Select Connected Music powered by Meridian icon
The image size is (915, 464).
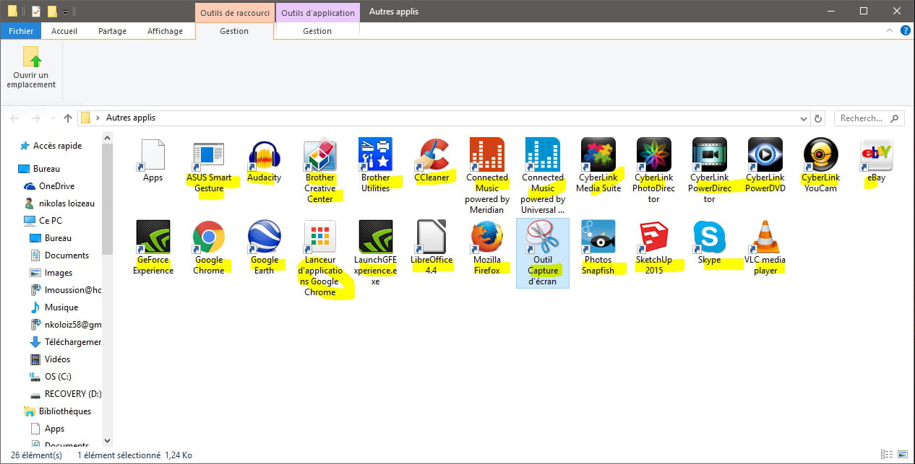(x=486, y=154)
